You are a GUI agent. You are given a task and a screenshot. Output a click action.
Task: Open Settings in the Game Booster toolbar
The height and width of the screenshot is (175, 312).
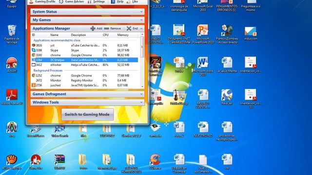97,1
